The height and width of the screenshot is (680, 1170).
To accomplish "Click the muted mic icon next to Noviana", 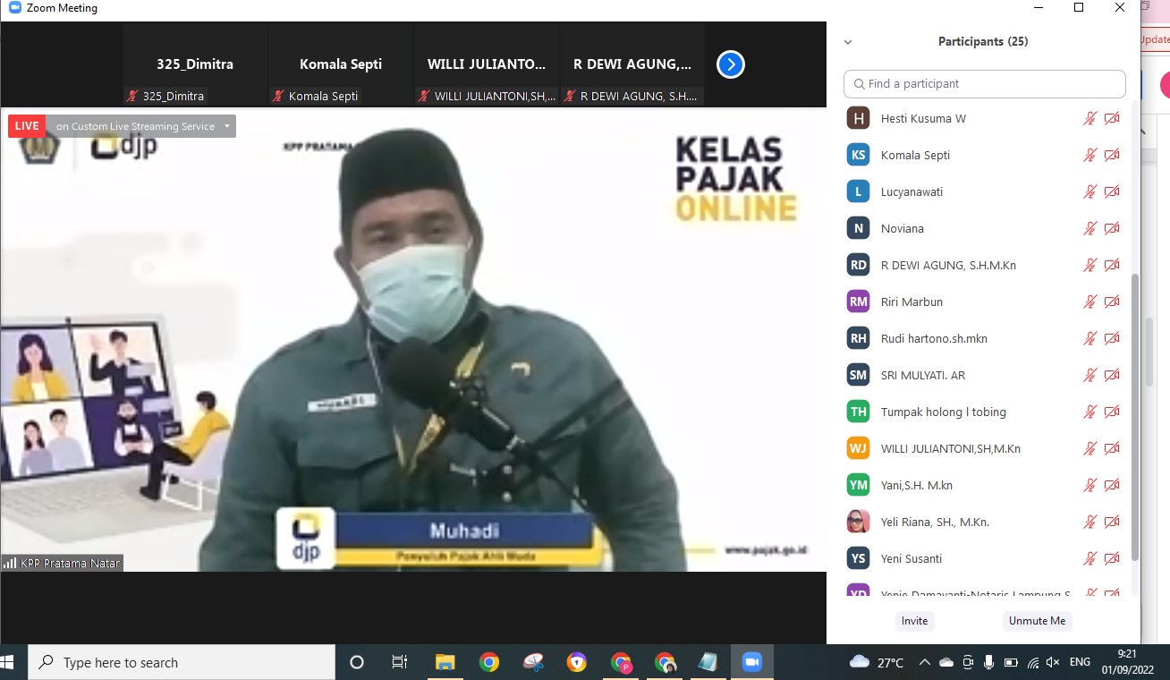I will point(1089,228).
